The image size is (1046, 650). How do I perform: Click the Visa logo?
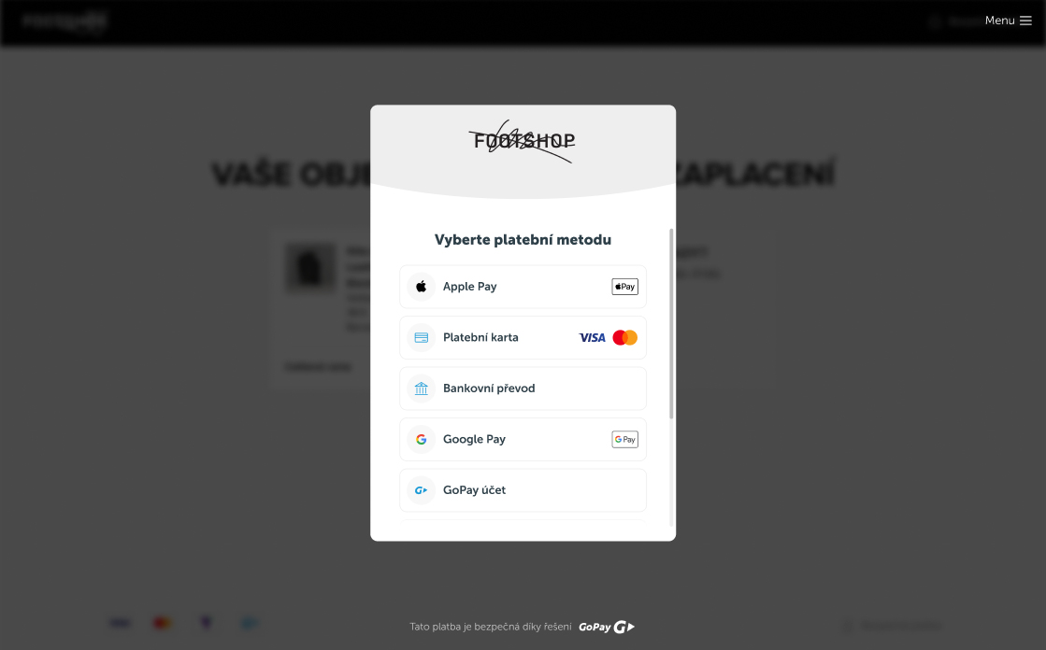tap(592, 338)
